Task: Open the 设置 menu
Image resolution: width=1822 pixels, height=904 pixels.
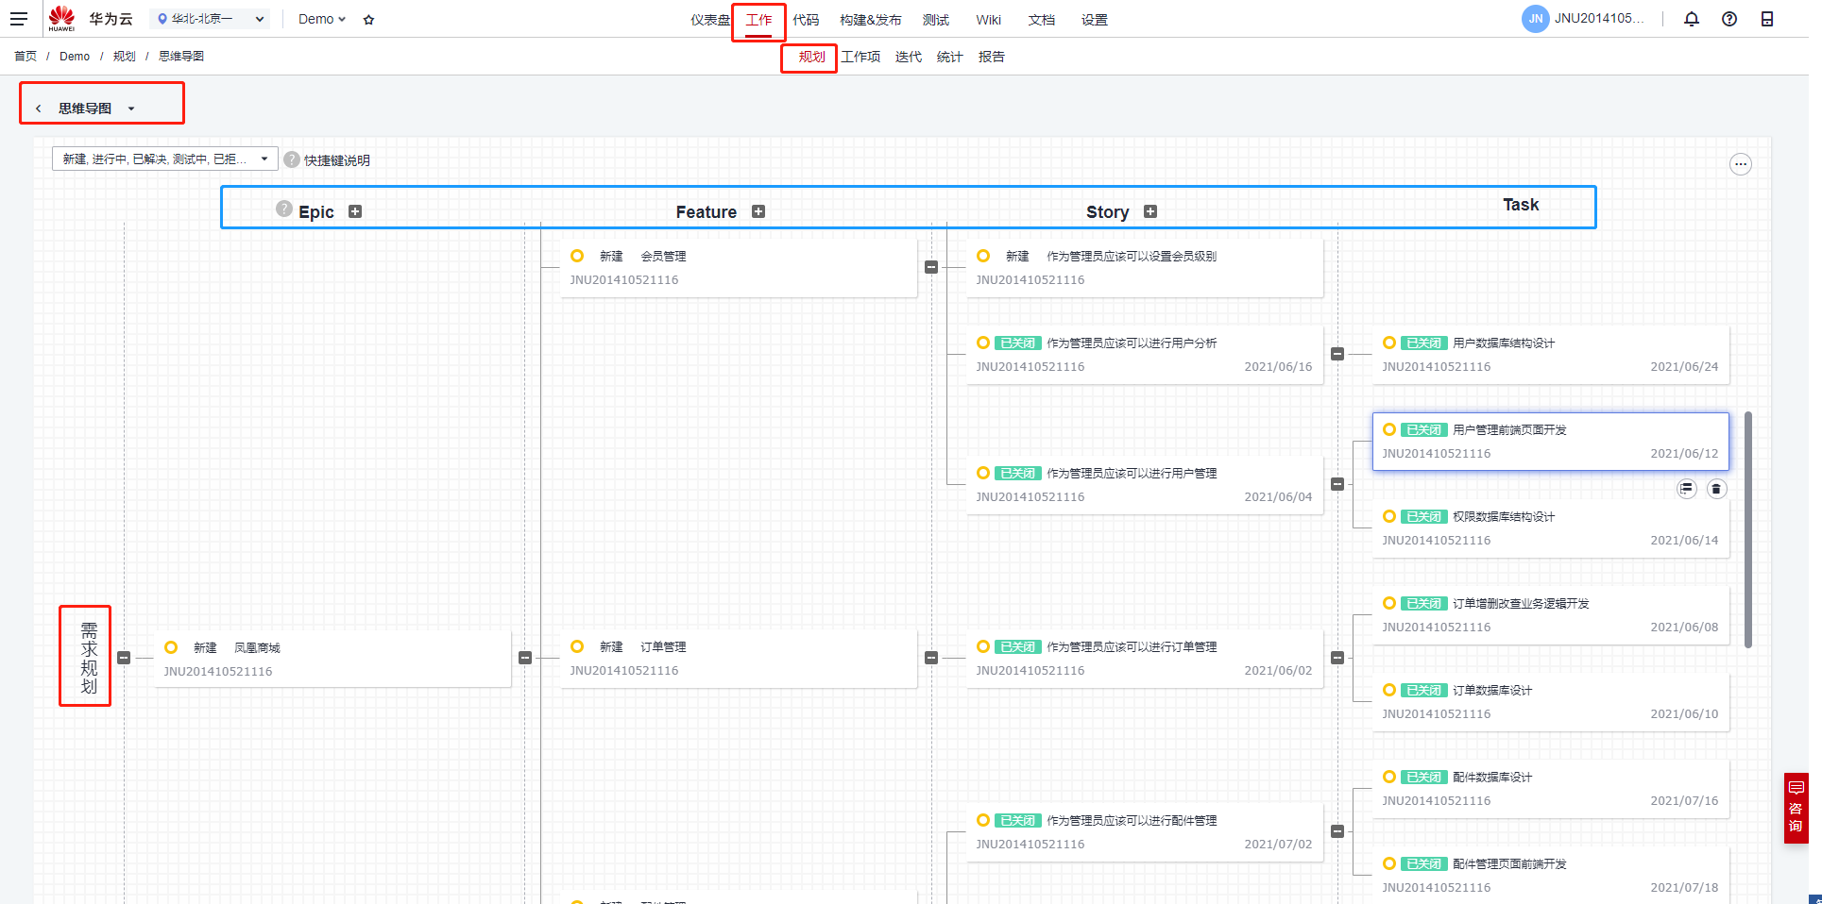Action: [x=1095, y=20]
